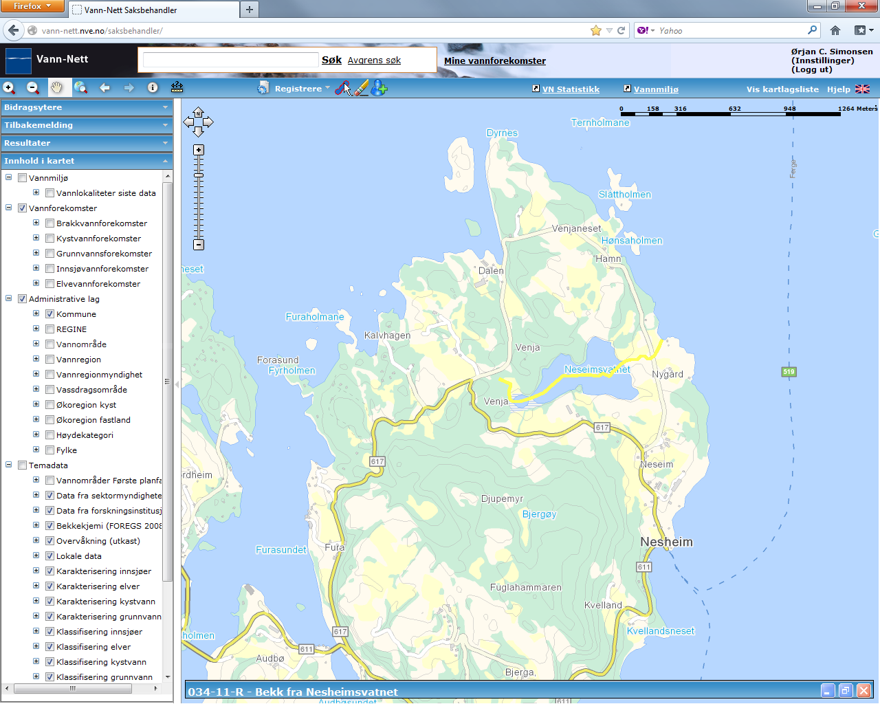880x704 pixels.
Task: Bookmark this page with star icon
Action: (596, 30)
